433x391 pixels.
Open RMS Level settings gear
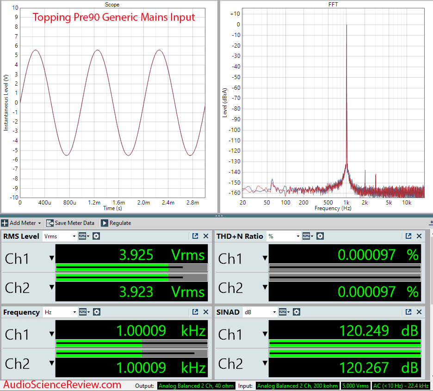[96, 236]
